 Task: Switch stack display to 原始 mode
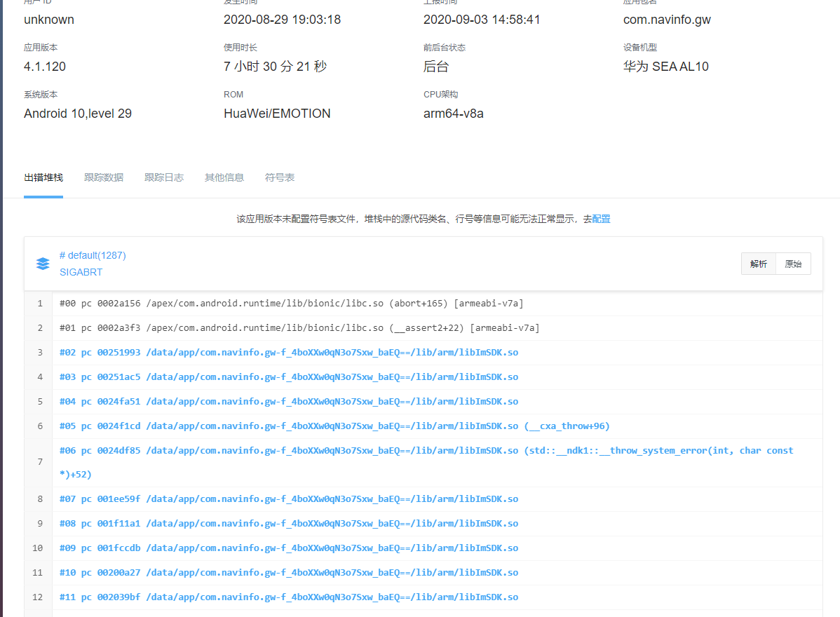point(793,263)
